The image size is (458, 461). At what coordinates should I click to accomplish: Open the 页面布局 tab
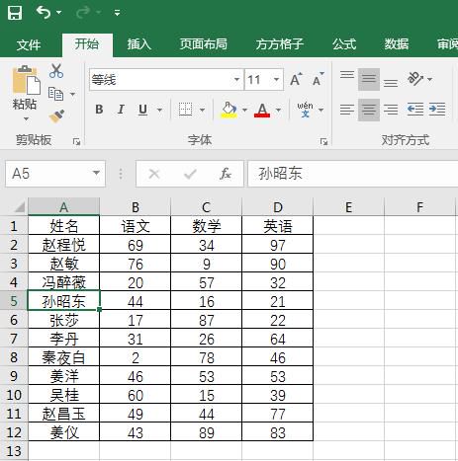(204, 43)
